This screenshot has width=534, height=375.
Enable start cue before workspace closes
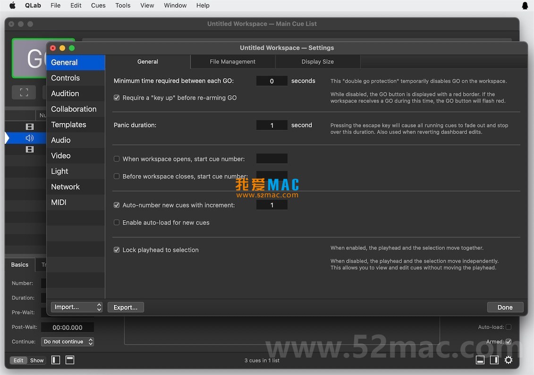pos(117,176)
